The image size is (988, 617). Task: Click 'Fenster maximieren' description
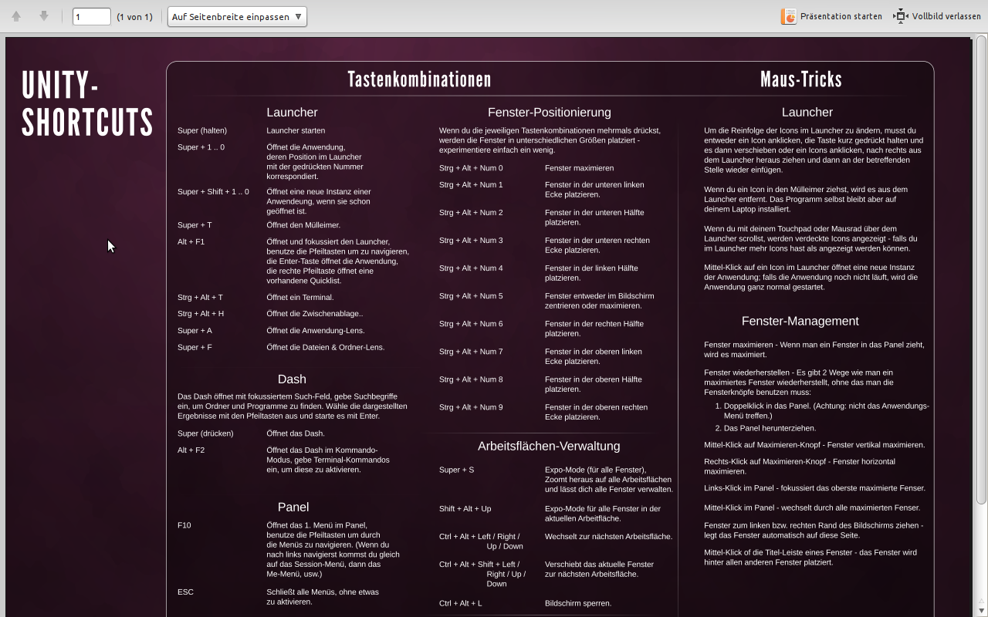point(580,167)
